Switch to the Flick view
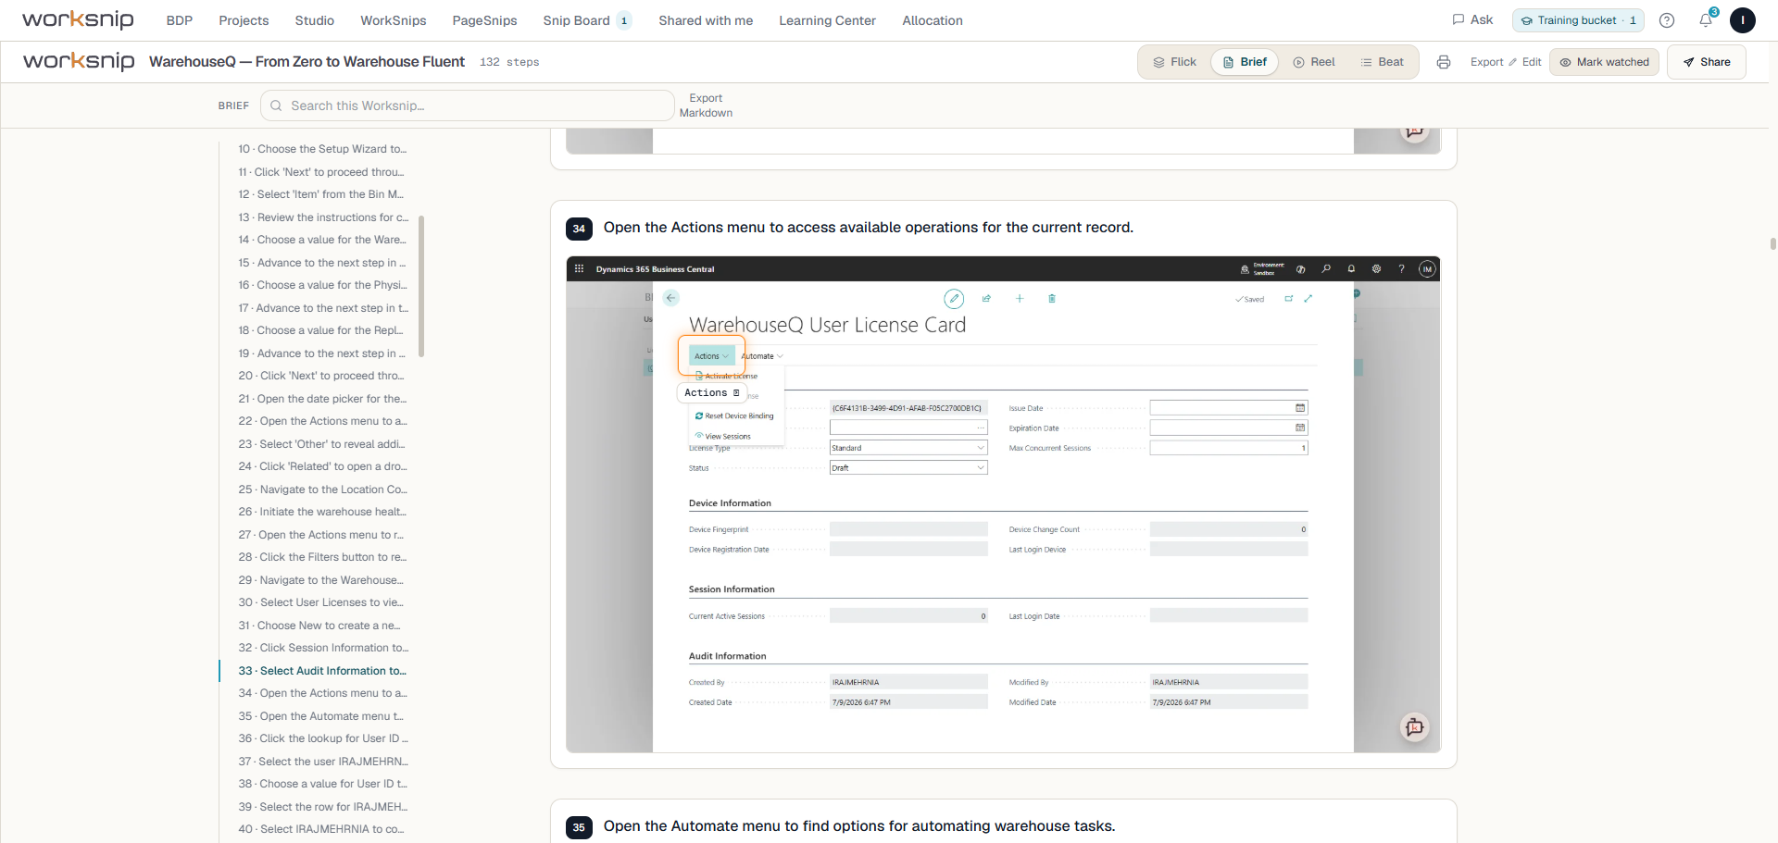 coord(1174,62)
